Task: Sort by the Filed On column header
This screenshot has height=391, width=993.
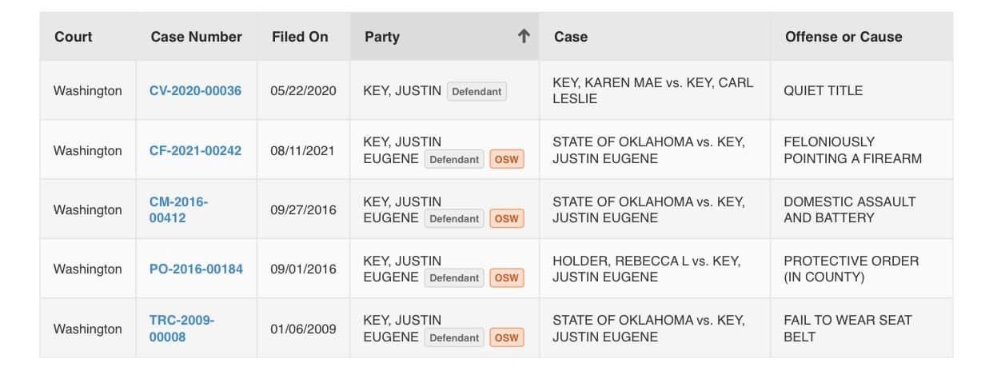Action: click(300, 37)
